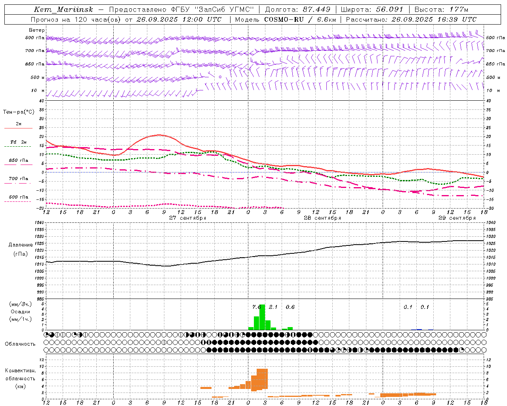Click the '2.1' precipitation amount value

(273, 307)
